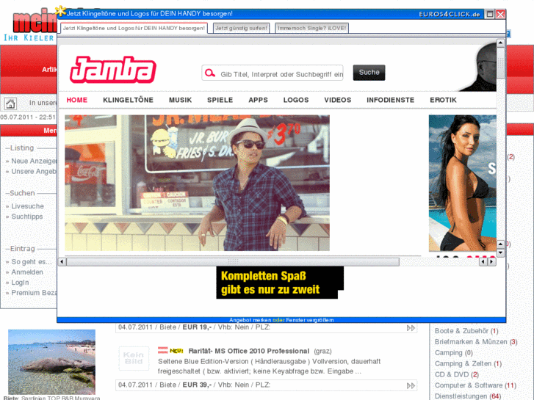Open Premium Bezahlung sidebar link
This screenshot has height=400, width=534.
[x=34, y=293]
